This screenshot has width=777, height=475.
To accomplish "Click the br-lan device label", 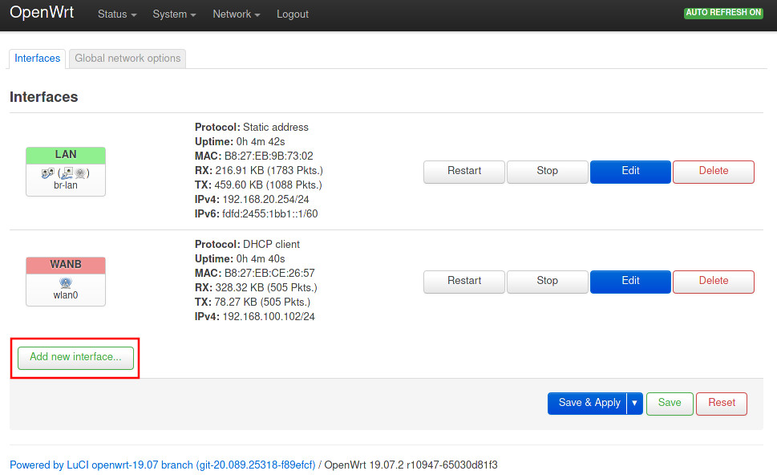I will [66, 185].
